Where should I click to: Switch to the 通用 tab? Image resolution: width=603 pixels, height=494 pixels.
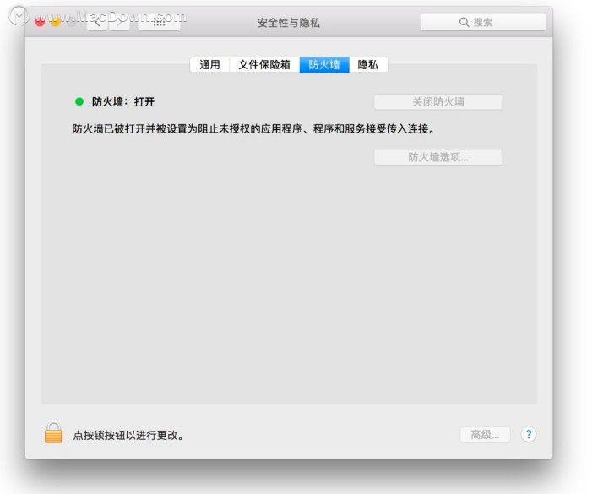(209, 64)
